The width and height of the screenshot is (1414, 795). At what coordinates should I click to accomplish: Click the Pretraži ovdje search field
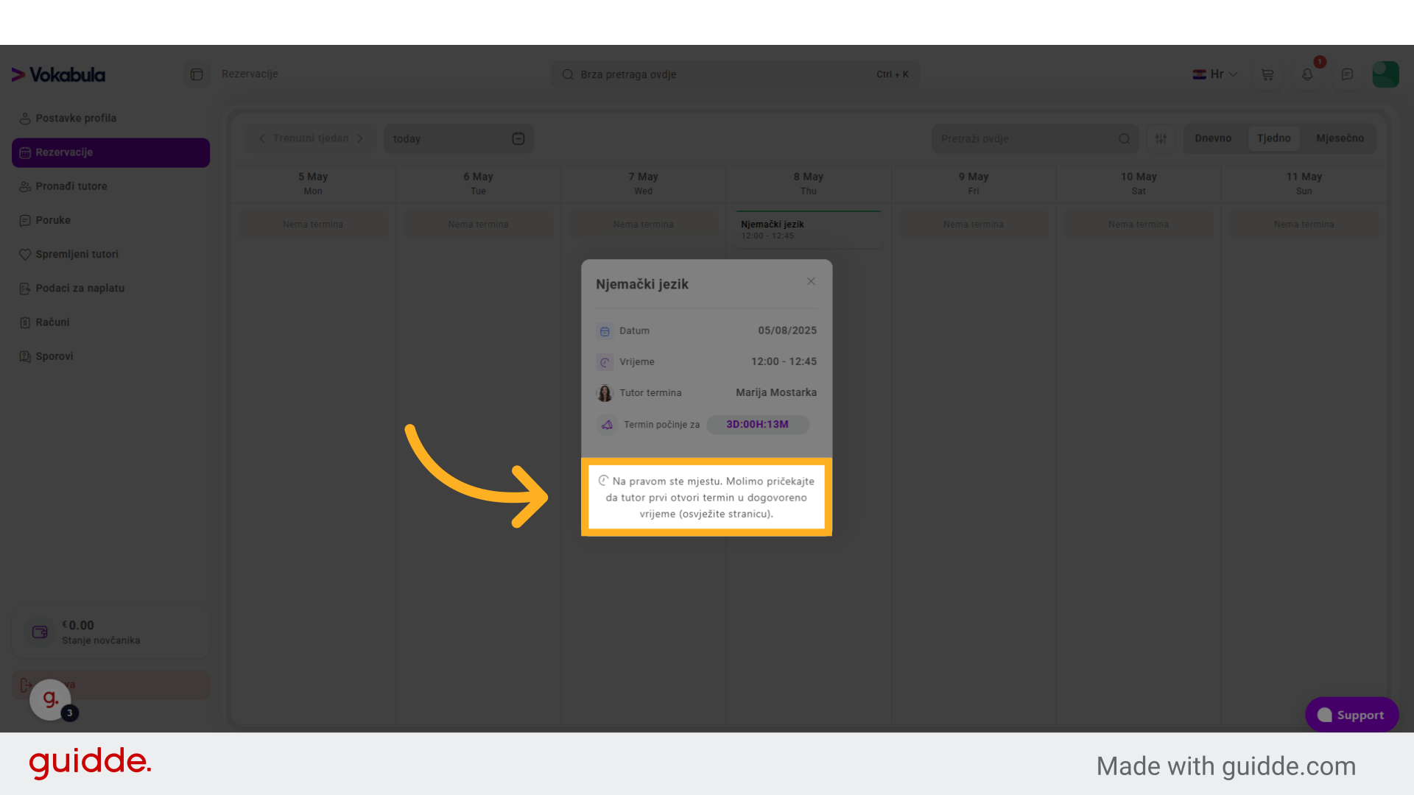coord(1035,138)
